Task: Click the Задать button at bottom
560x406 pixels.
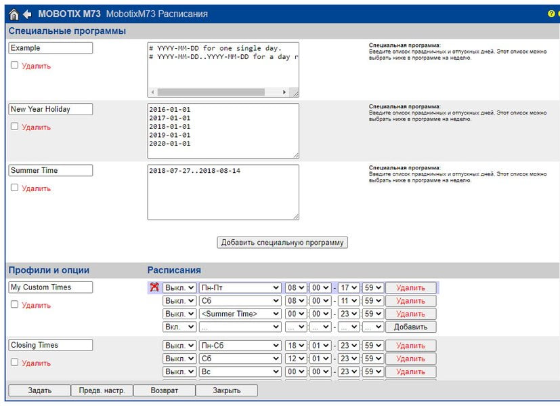Action: [39, 390]
